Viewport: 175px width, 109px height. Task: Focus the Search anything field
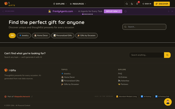(x=146, y=55)
